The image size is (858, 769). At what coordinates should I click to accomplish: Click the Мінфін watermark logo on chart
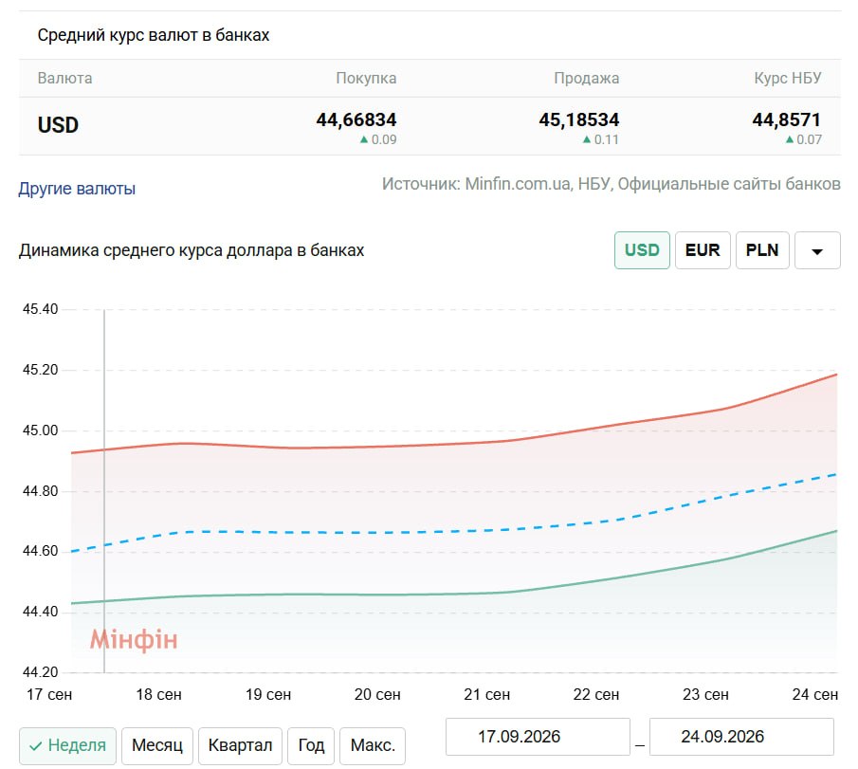(x=134, y=640)
